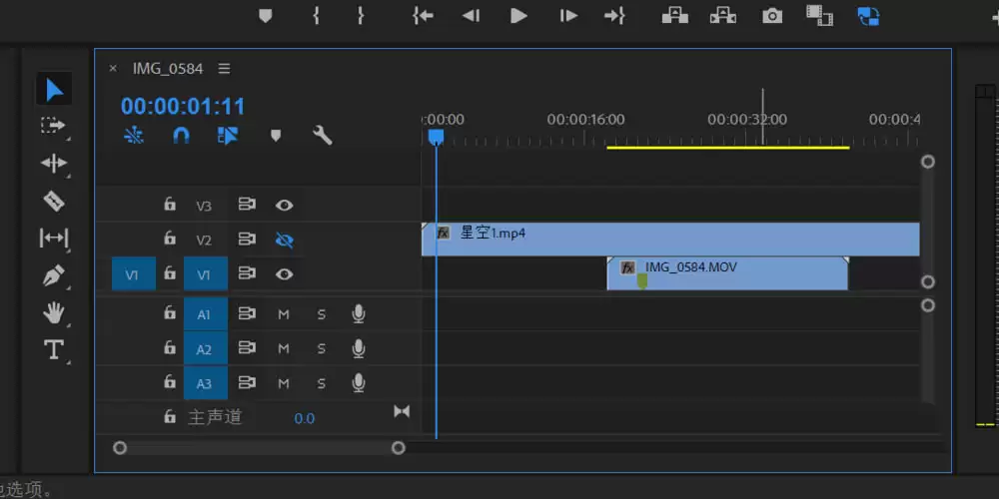Select the 星空1.mp4 clip
The height and width of the screenshot is (499, 999).
pyautogui.click(x=671, y=240)
